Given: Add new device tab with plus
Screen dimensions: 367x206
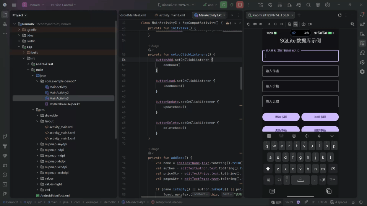Looking at the screenshot, I should tap(299, 15).
